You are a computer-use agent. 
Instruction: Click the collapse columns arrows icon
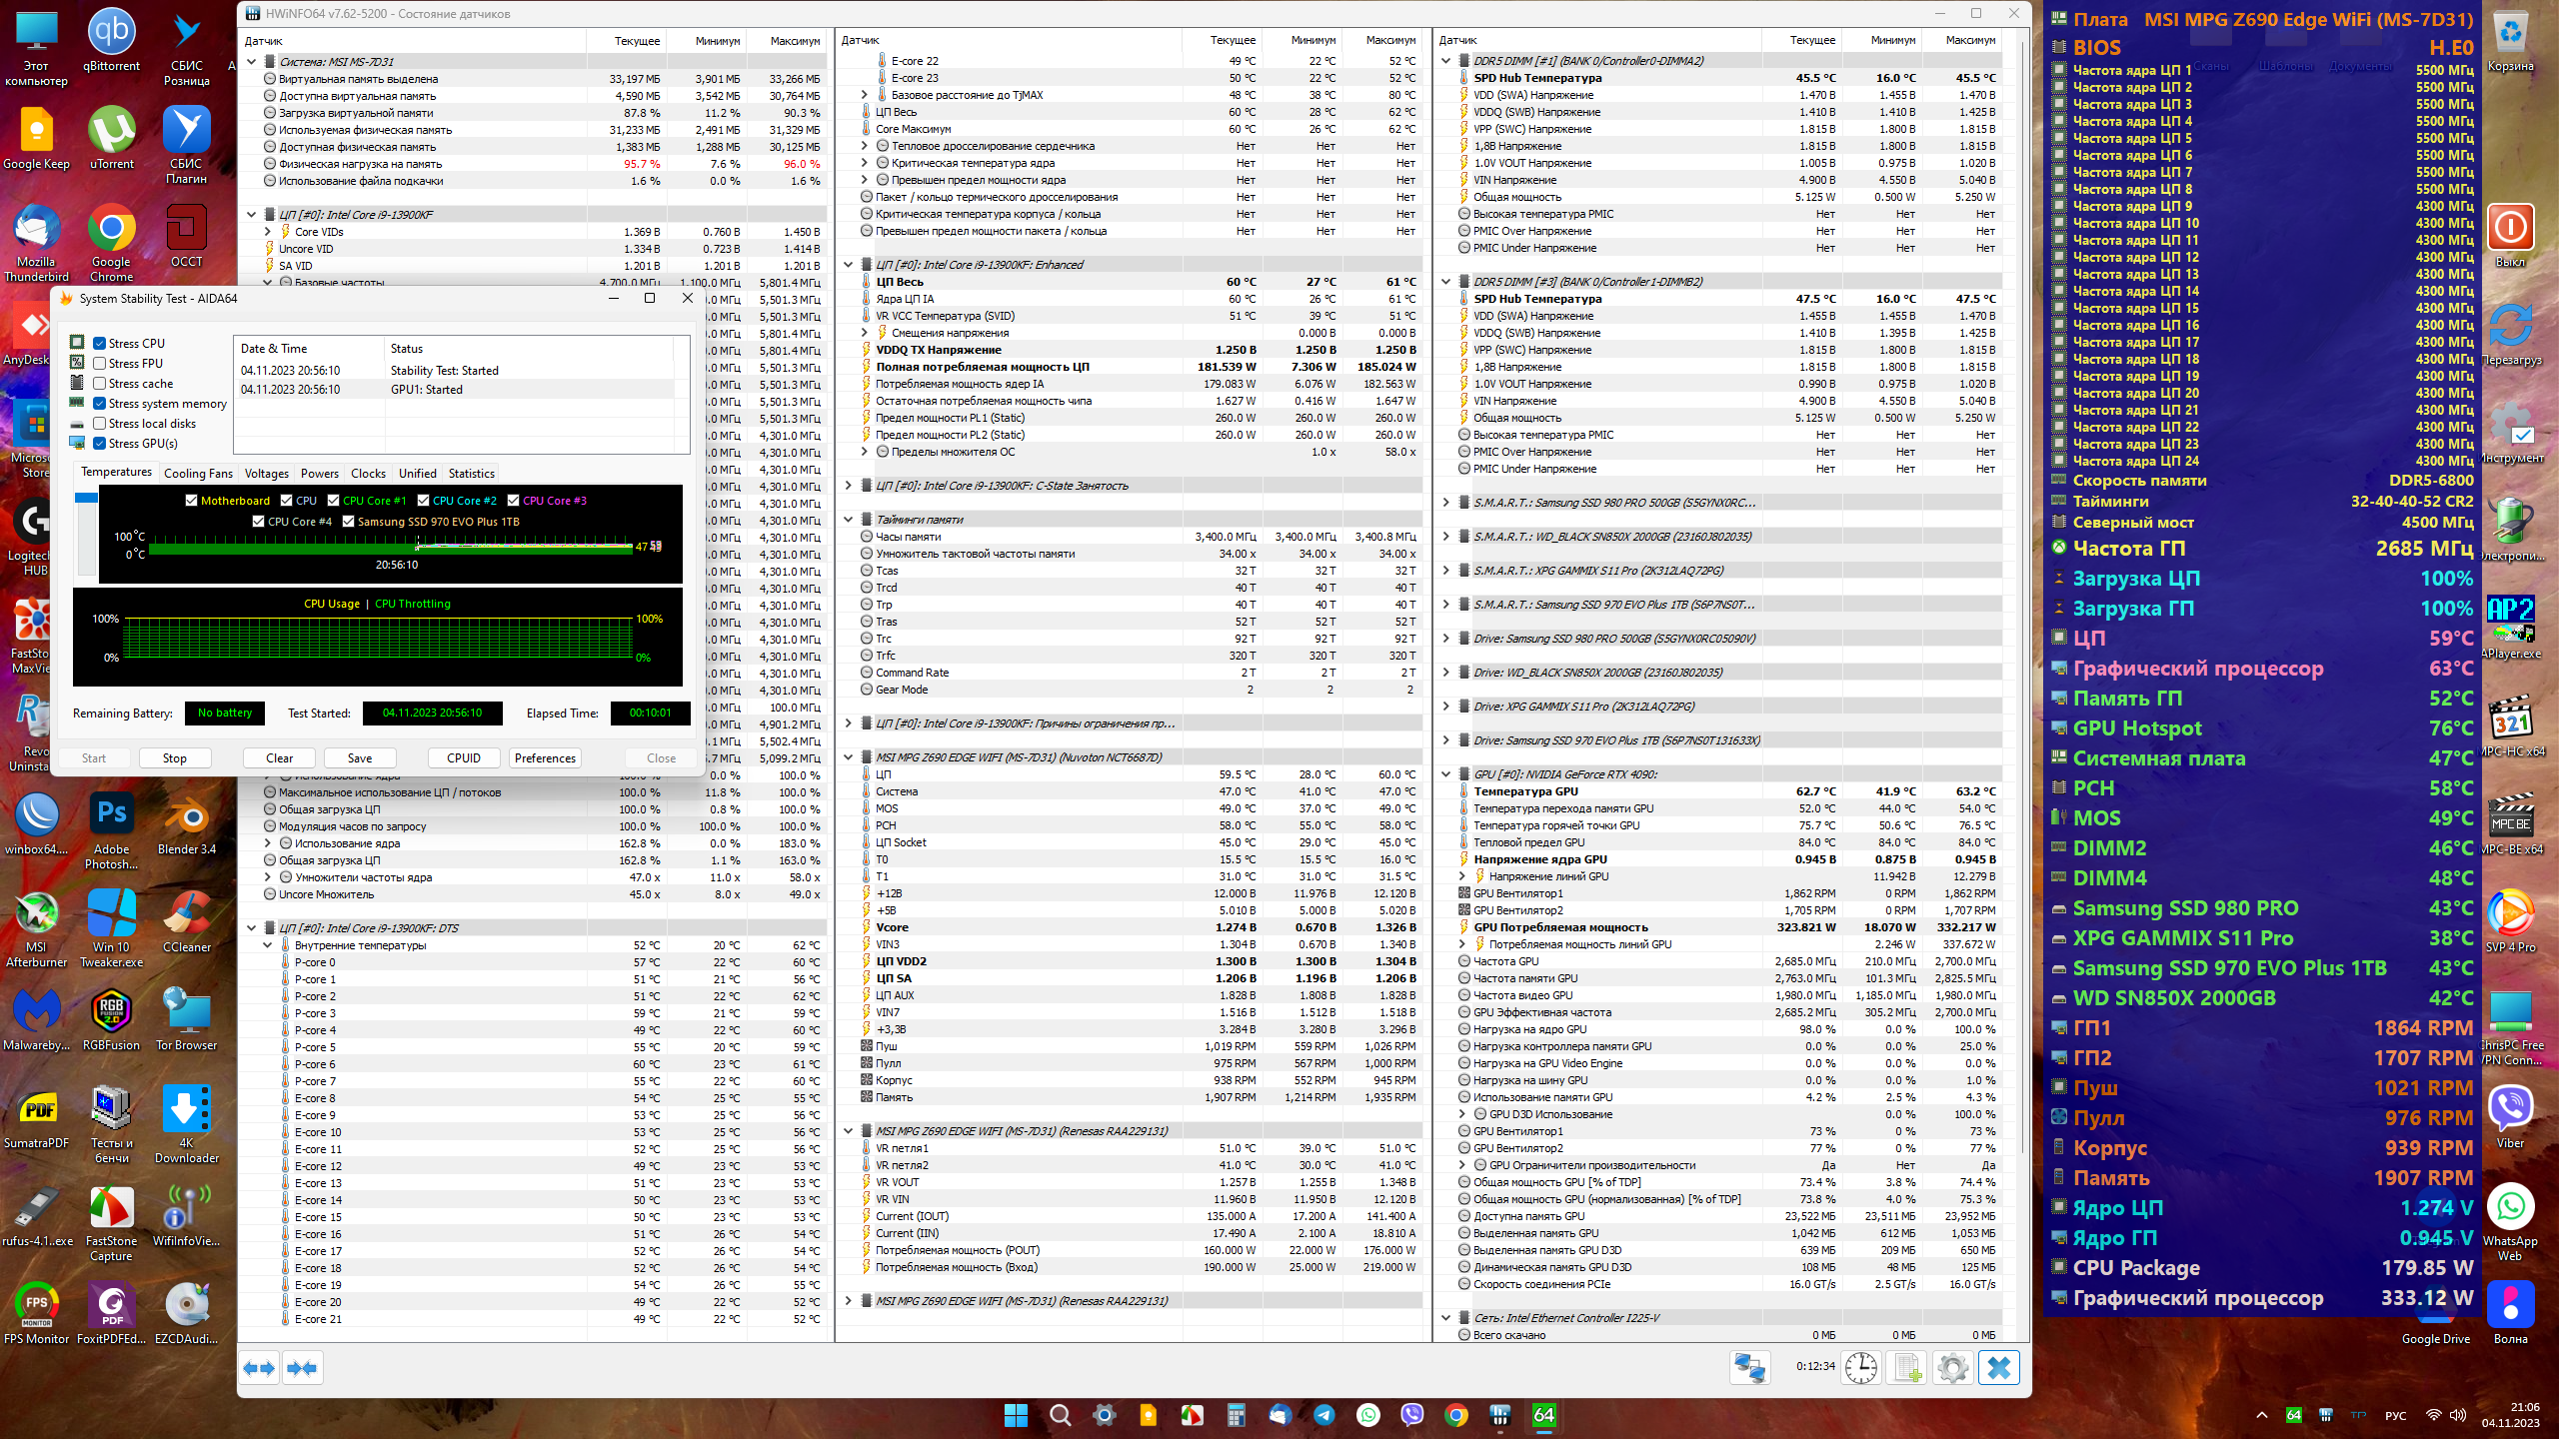pyautogui.click(x=302, y=1368)
